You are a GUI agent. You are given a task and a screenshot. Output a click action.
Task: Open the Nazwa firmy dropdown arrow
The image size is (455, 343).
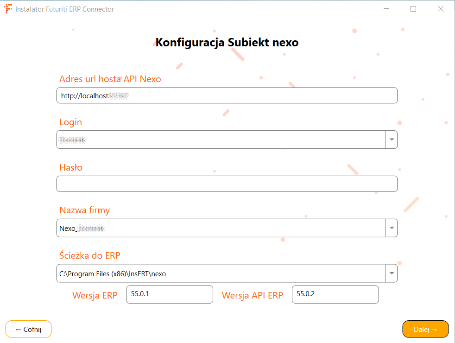point(392,228)
